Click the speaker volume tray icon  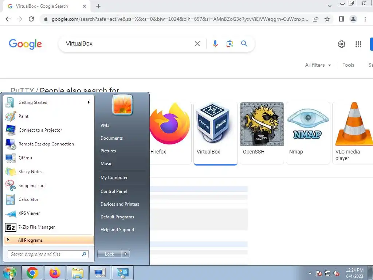pos(336,273)
